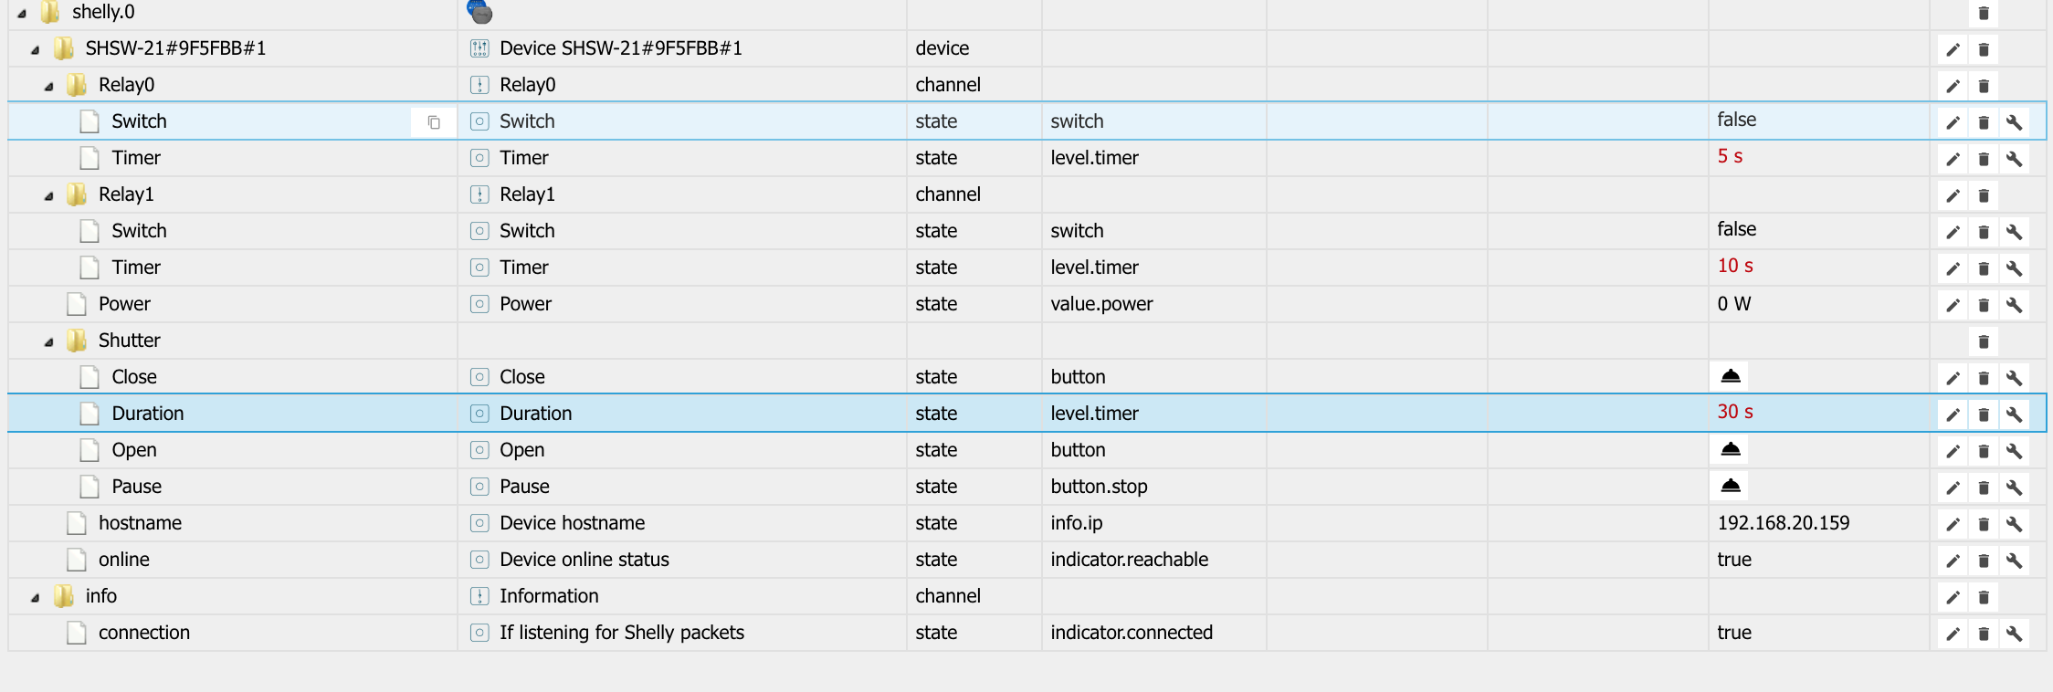Delete the shelly.0 root folder via trash icon
Screen dimensions: 2053x692
pyautogui.click(x=1984, y=13)
